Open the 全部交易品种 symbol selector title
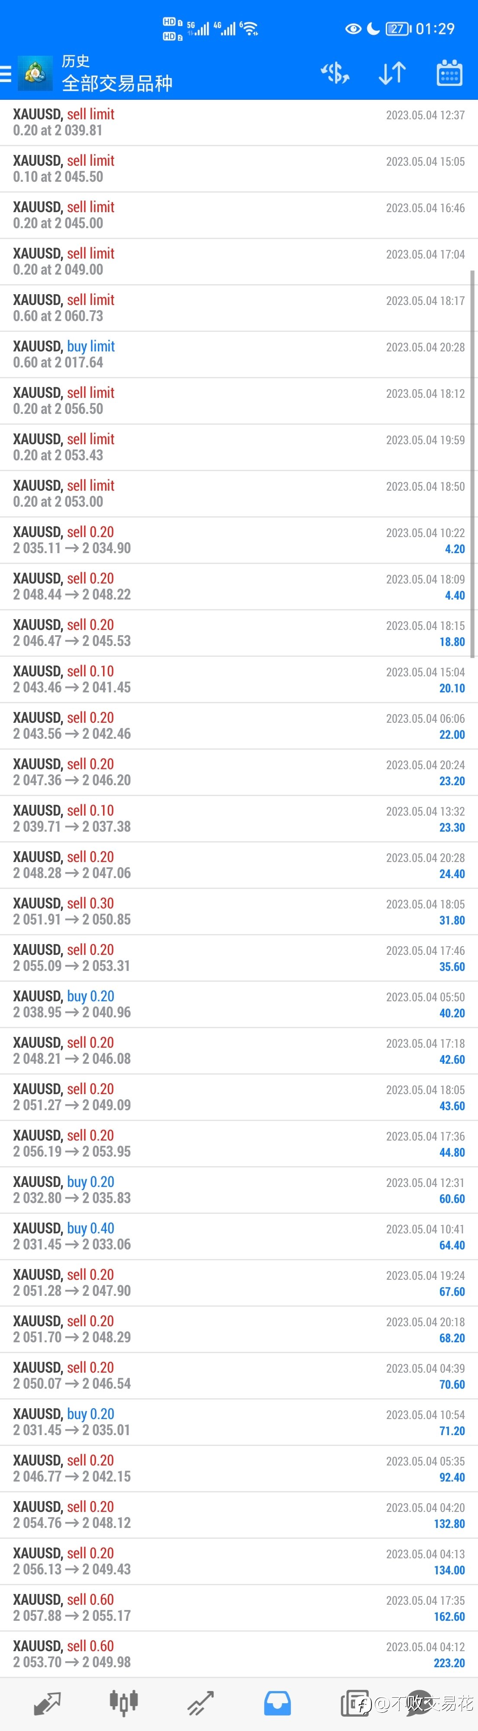The width and height of the screenshot is (478, 1731). pos(117,83)
